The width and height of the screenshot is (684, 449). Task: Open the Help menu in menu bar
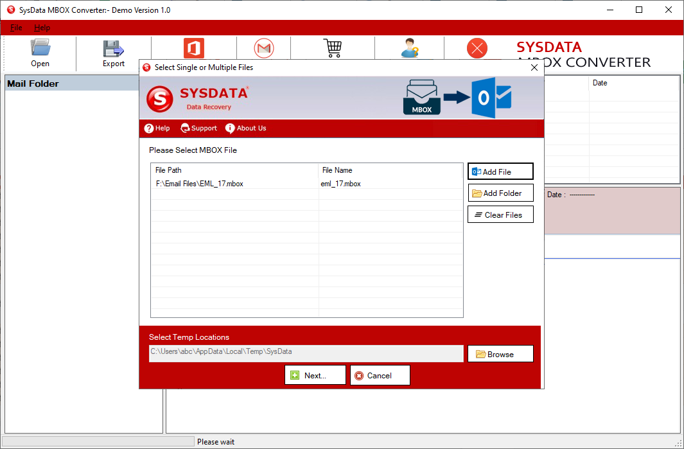point(42,28)
